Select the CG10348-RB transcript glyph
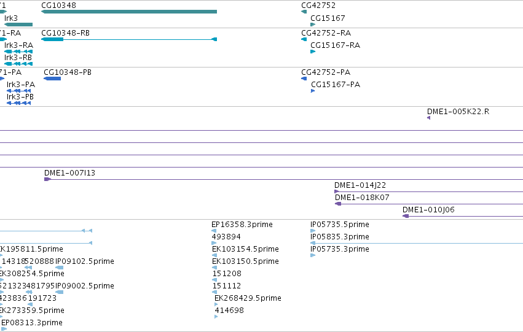 pyautogui.click(x=128, y=39)
